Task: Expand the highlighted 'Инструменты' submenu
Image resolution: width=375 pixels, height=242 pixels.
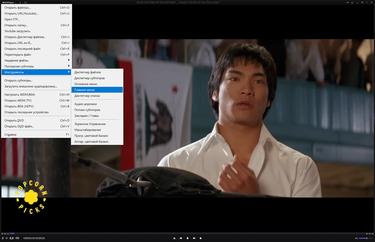Action: tap(36, 72)
